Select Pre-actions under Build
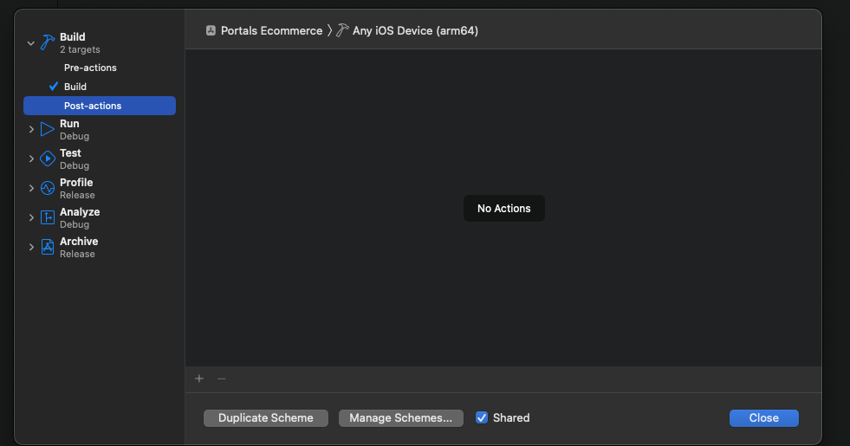Screen dimensions: 850x446 click(90, 68)
